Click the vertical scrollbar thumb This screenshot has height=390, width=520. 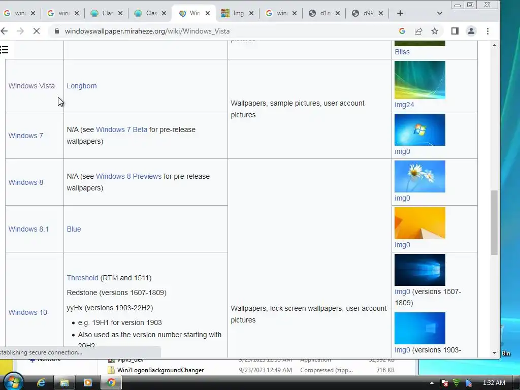pyautogui.click(x=495, y=222)
